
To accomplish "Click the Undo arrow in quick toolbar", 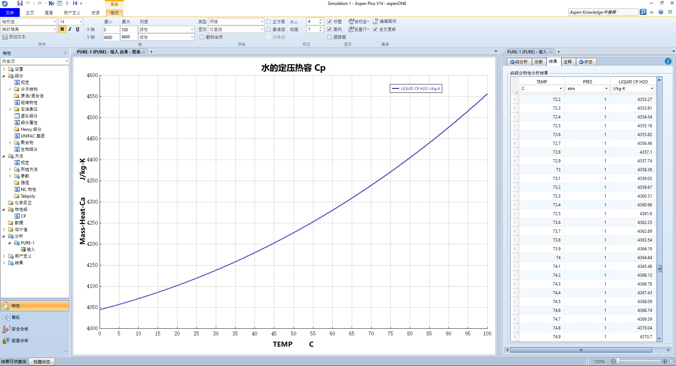I will pyautogui.click(x=28, y=3).
